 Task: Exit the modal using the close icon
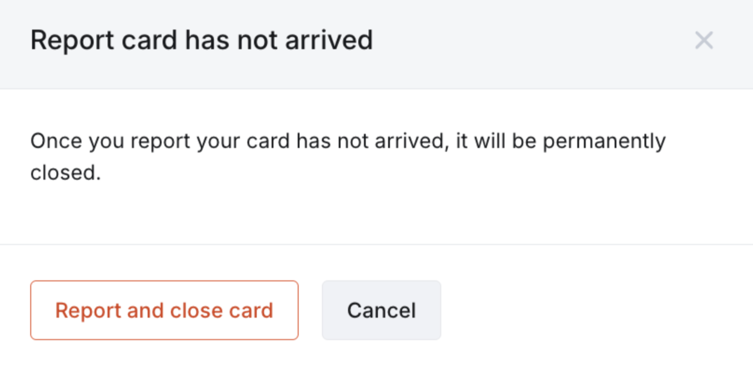pyautogui.click(x=704, y=40)
